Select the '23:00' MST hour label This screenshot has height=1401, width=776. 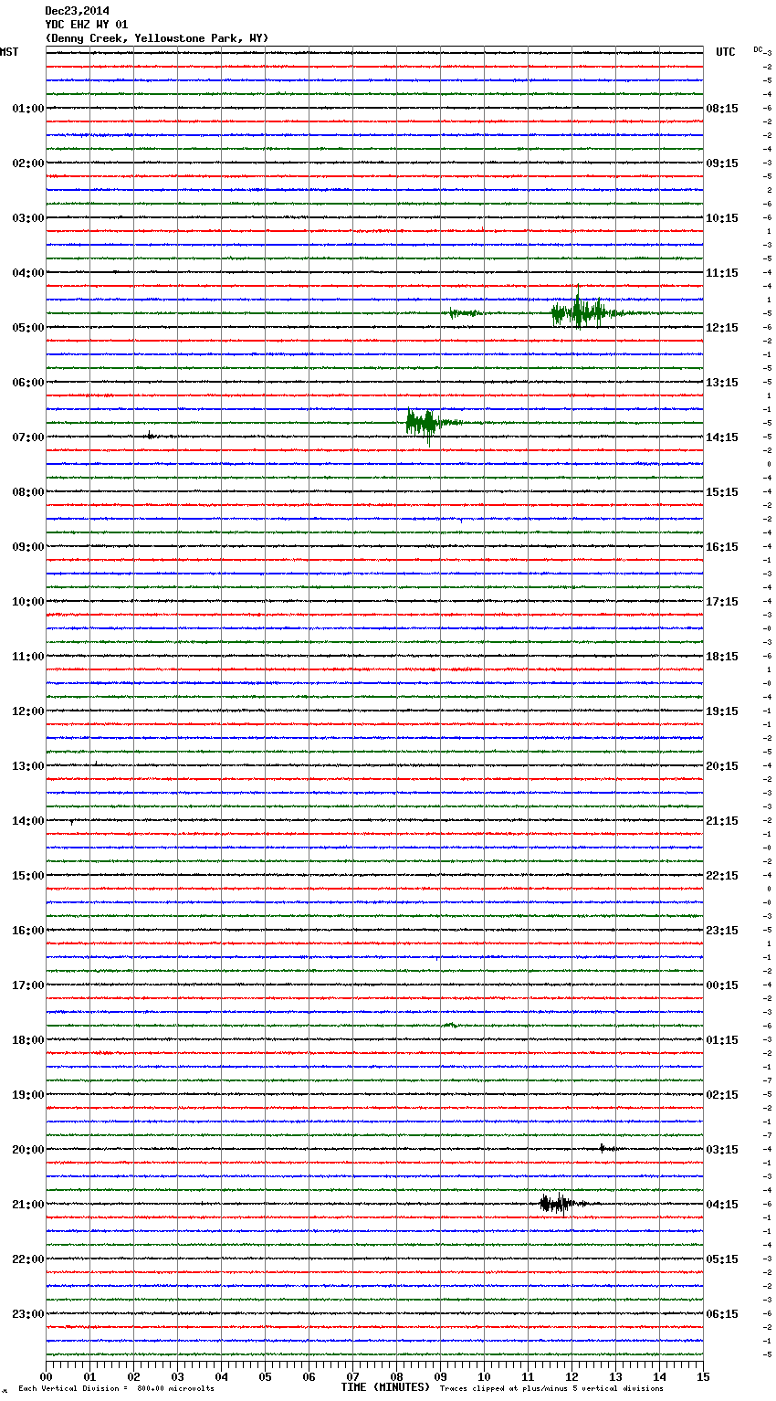[x=28, y=1314]
